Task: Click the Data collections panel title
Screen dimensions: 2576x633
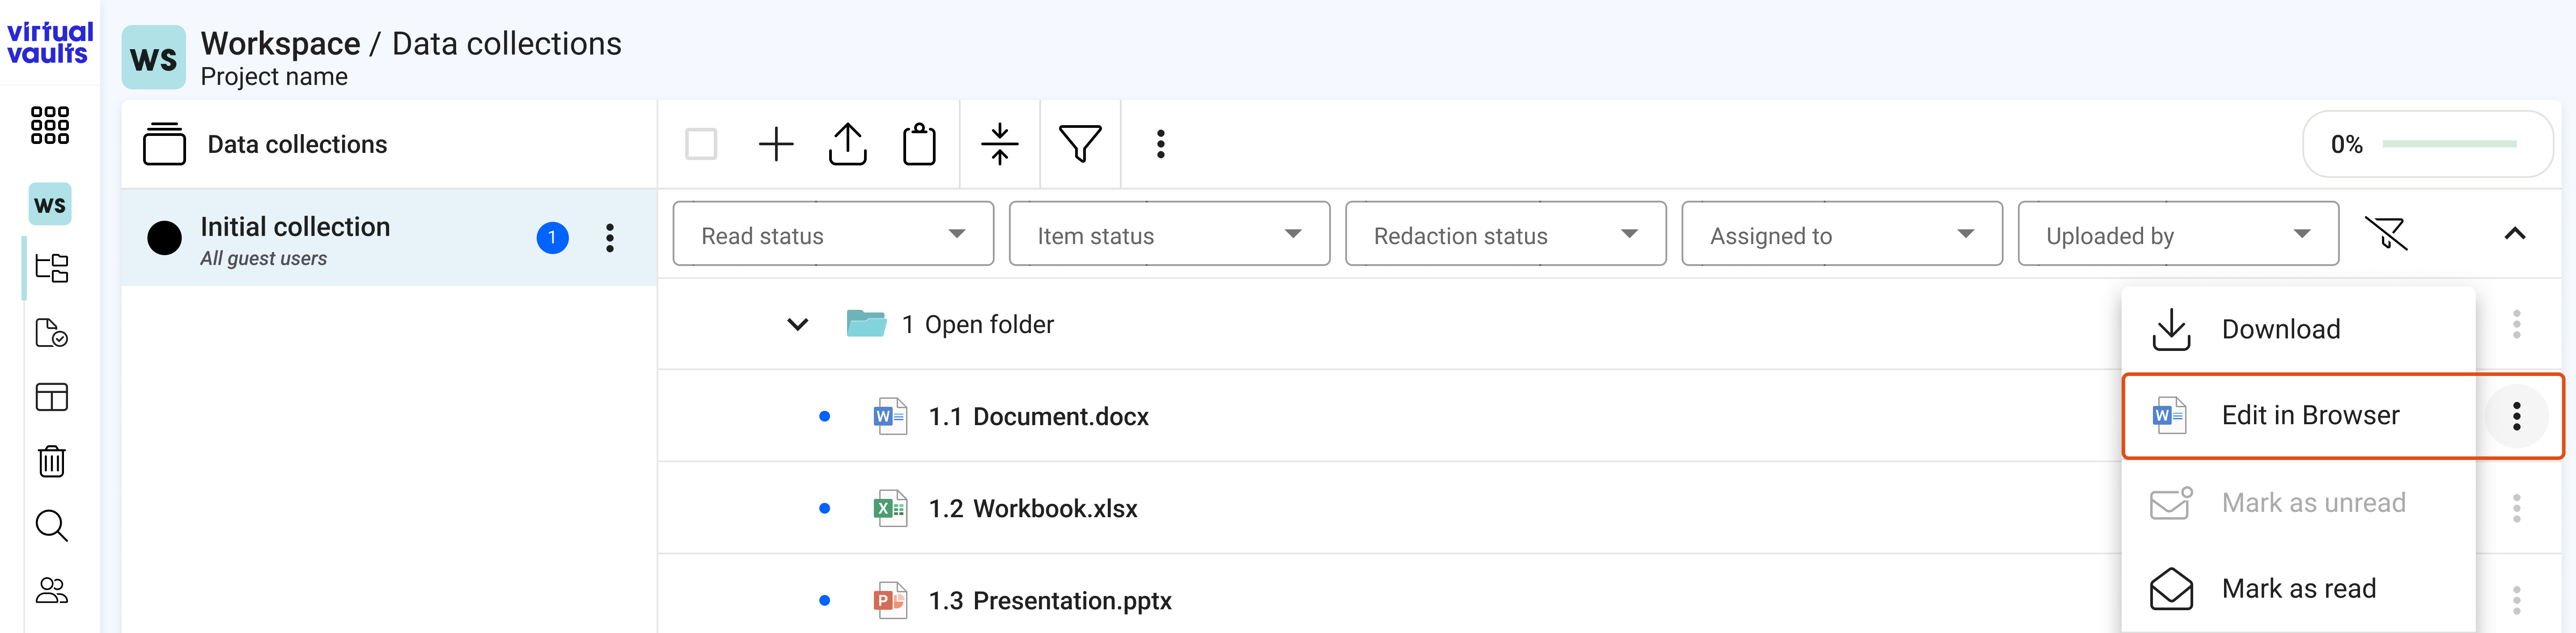Action: point(297,145)
